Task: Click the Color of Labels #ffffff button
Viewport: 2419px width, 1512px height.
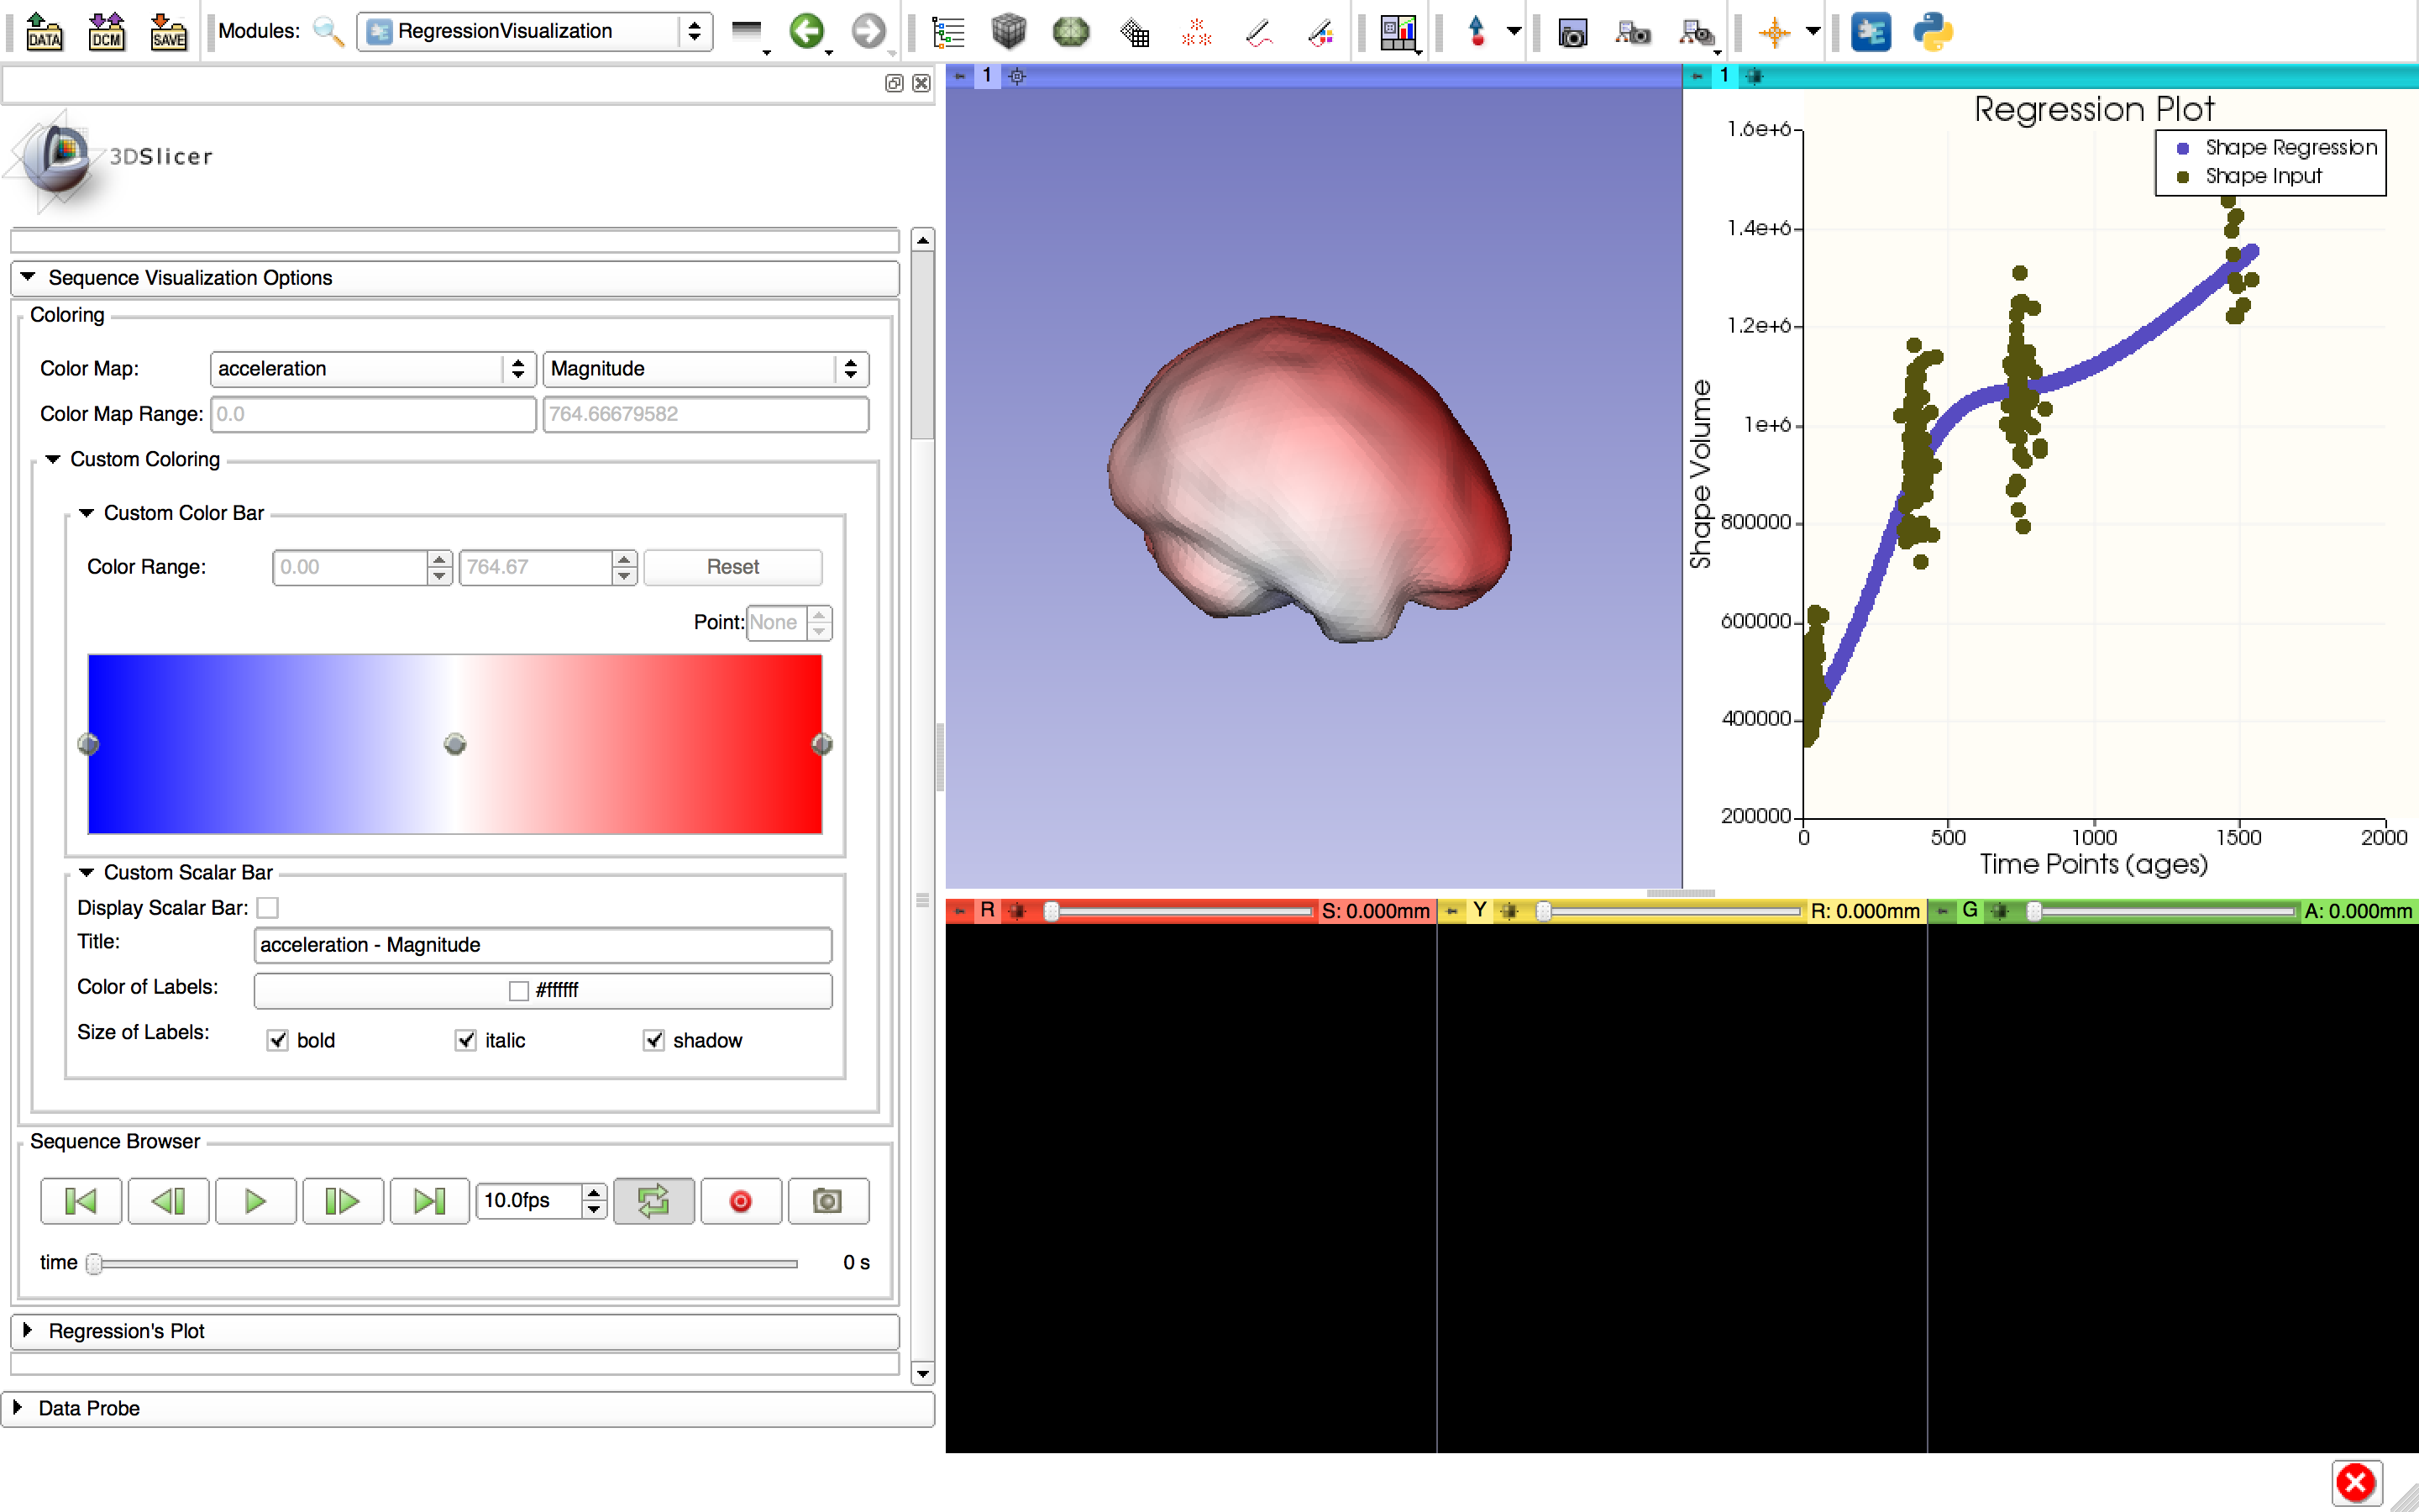Action: pyautogui.click(x=543, y=990)
